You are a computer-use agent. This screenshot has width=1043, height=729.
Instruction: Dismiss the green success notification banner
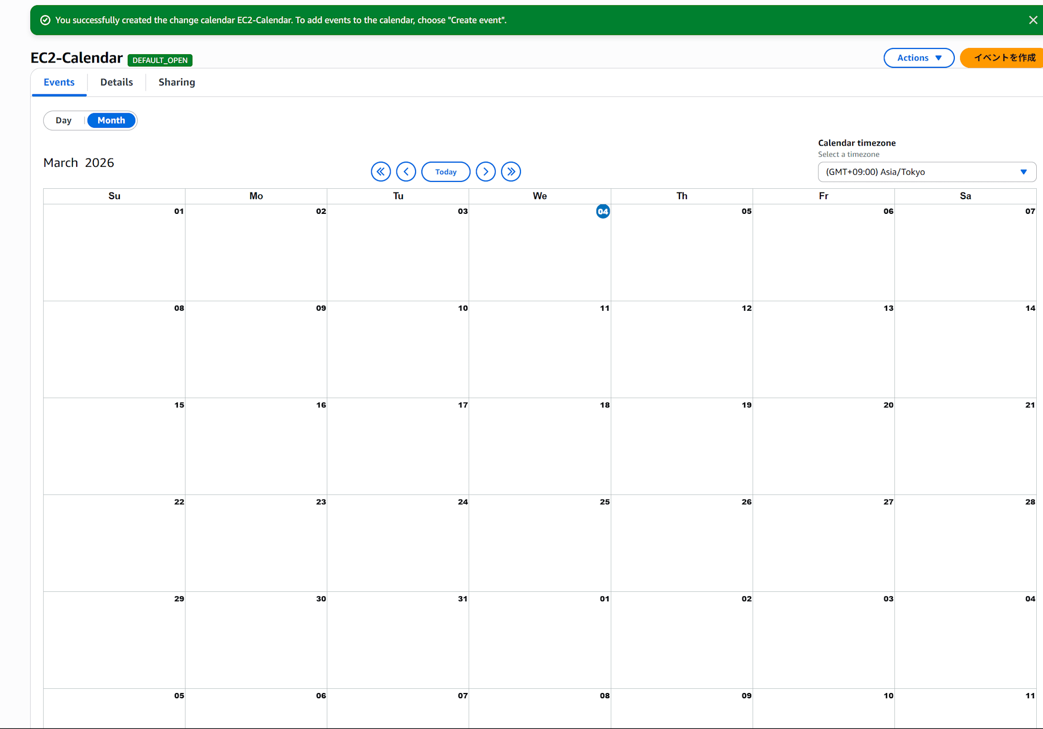[x=1033, y=20]
